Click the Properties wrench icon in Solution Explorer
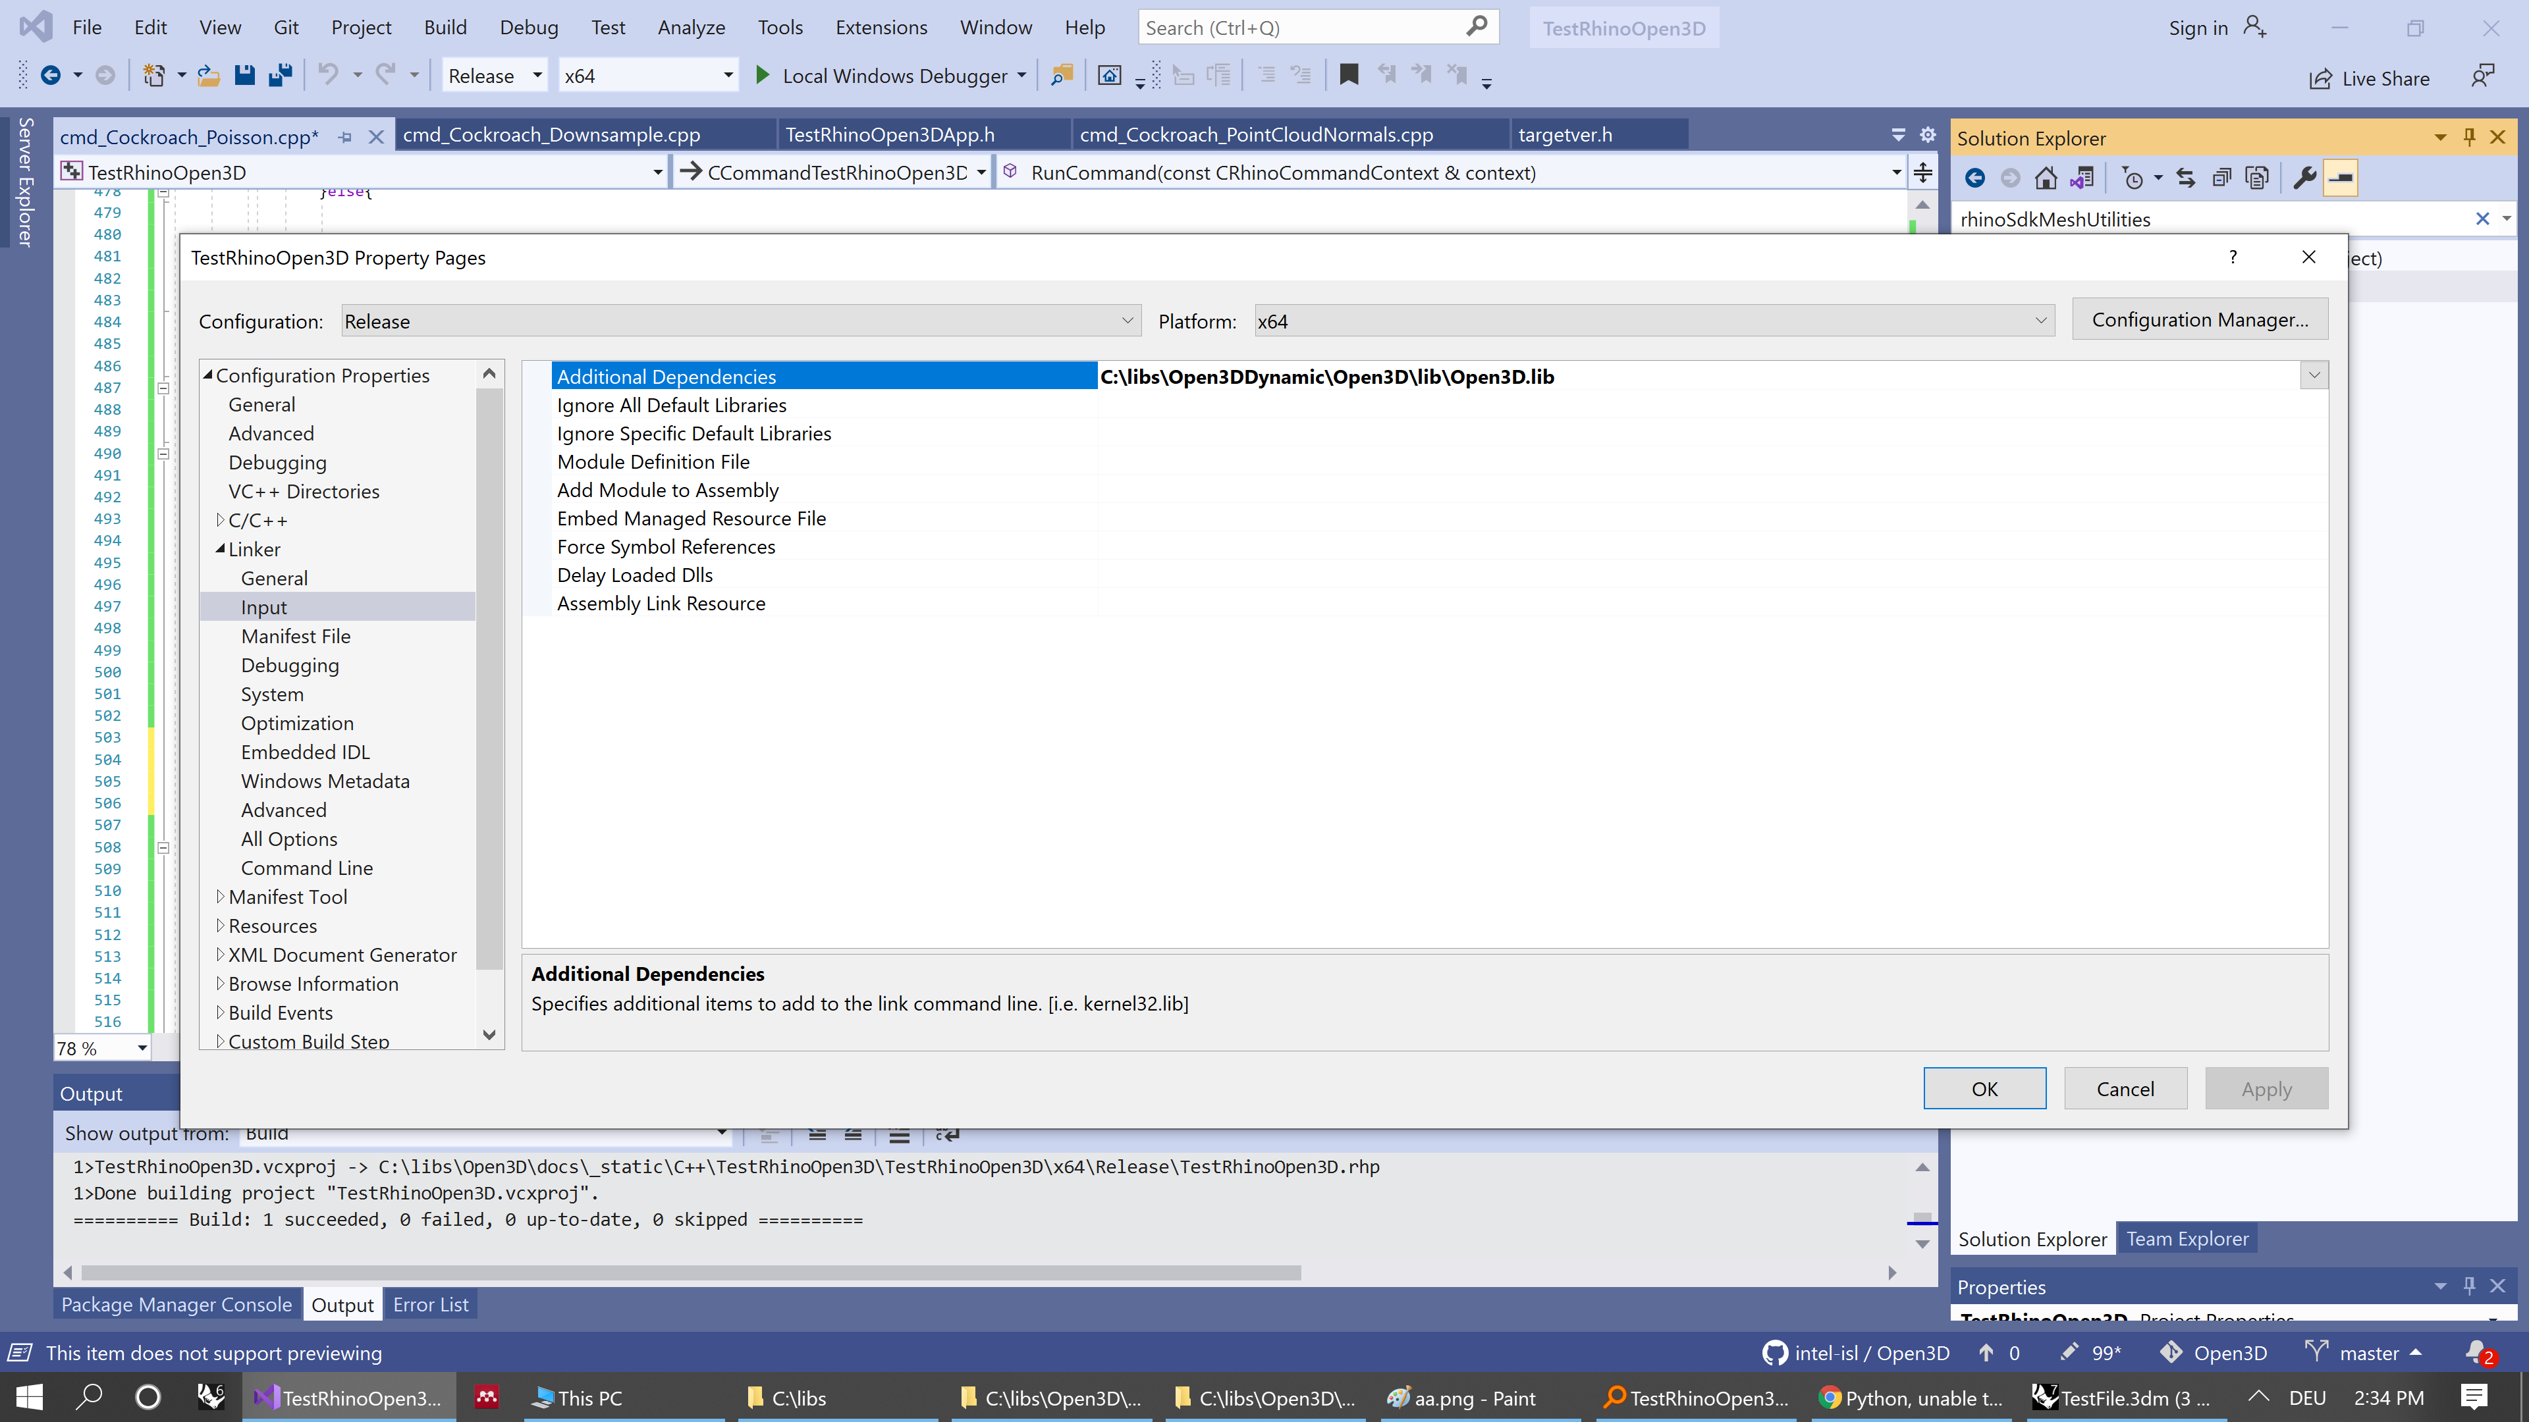 [2303, 178]
